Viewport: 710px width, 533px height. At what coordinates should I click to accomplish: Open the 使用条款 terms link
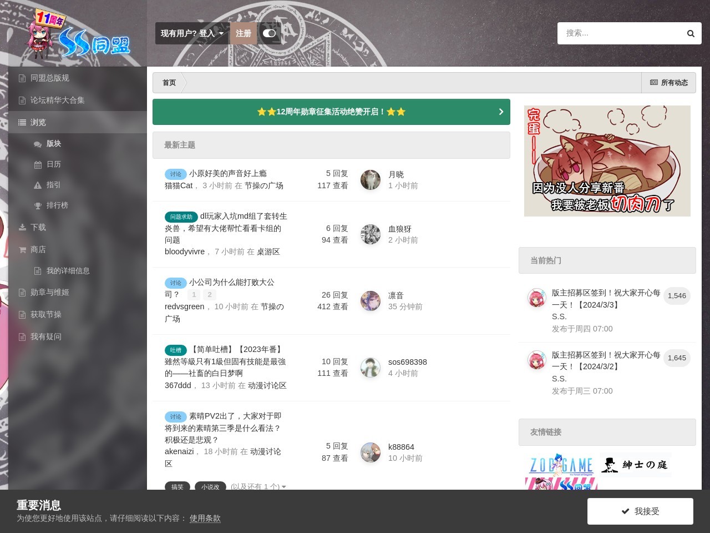coord(205,518)
